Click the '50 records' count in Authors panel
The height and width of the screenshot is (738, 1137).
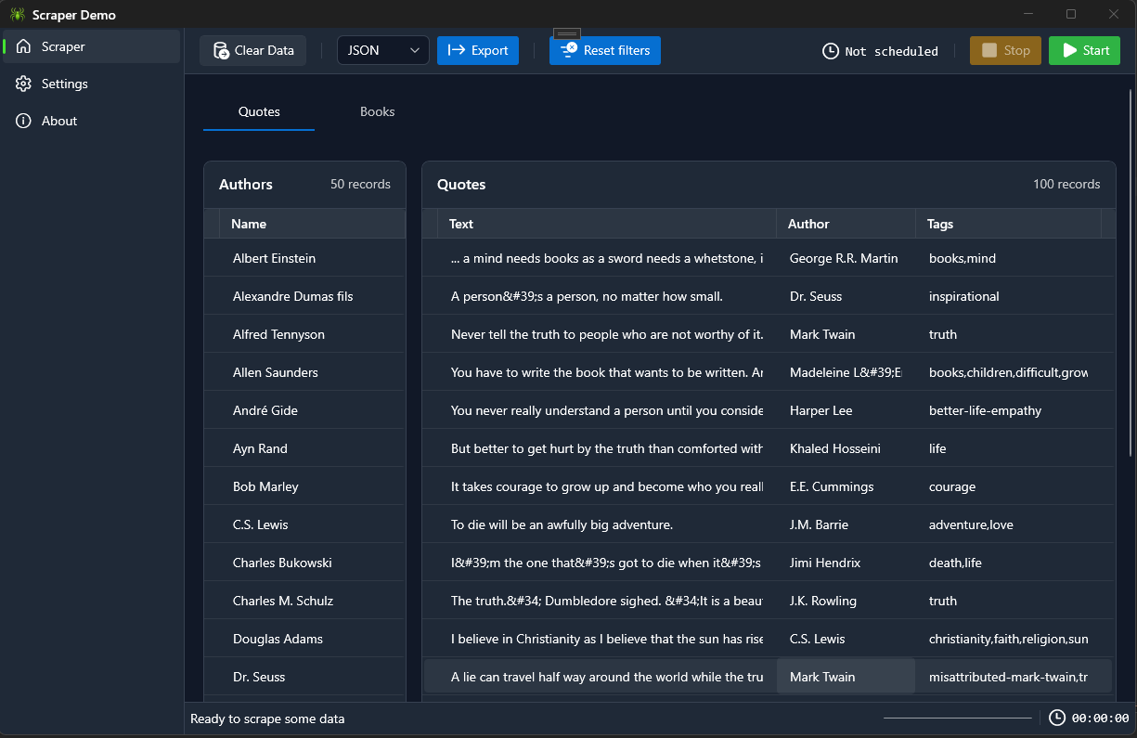click(x=360, y=184)
